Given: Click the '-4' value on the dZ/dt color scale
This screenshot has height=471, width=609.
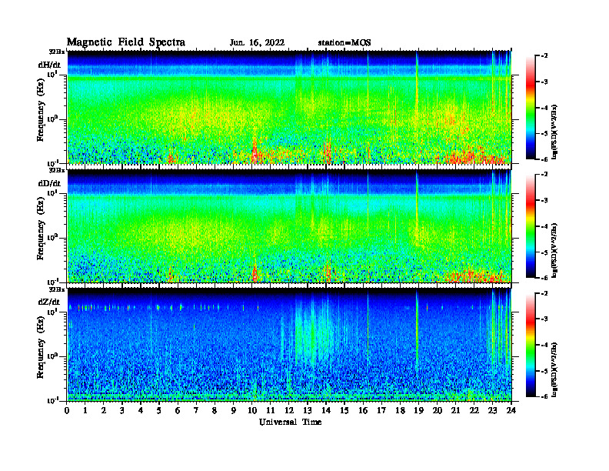Looking at the screenshot, I should (544, 345).
